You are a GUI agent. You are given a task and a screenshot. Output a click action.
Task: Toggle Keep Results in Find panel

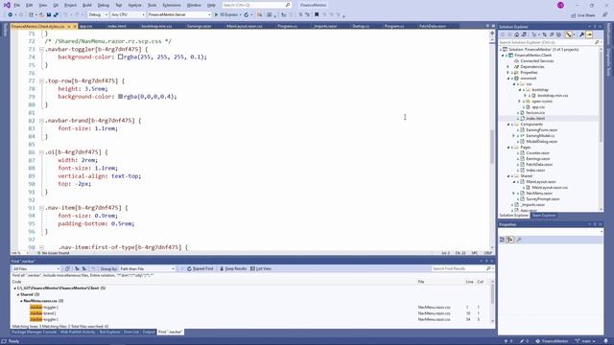[x=233, y=269]
